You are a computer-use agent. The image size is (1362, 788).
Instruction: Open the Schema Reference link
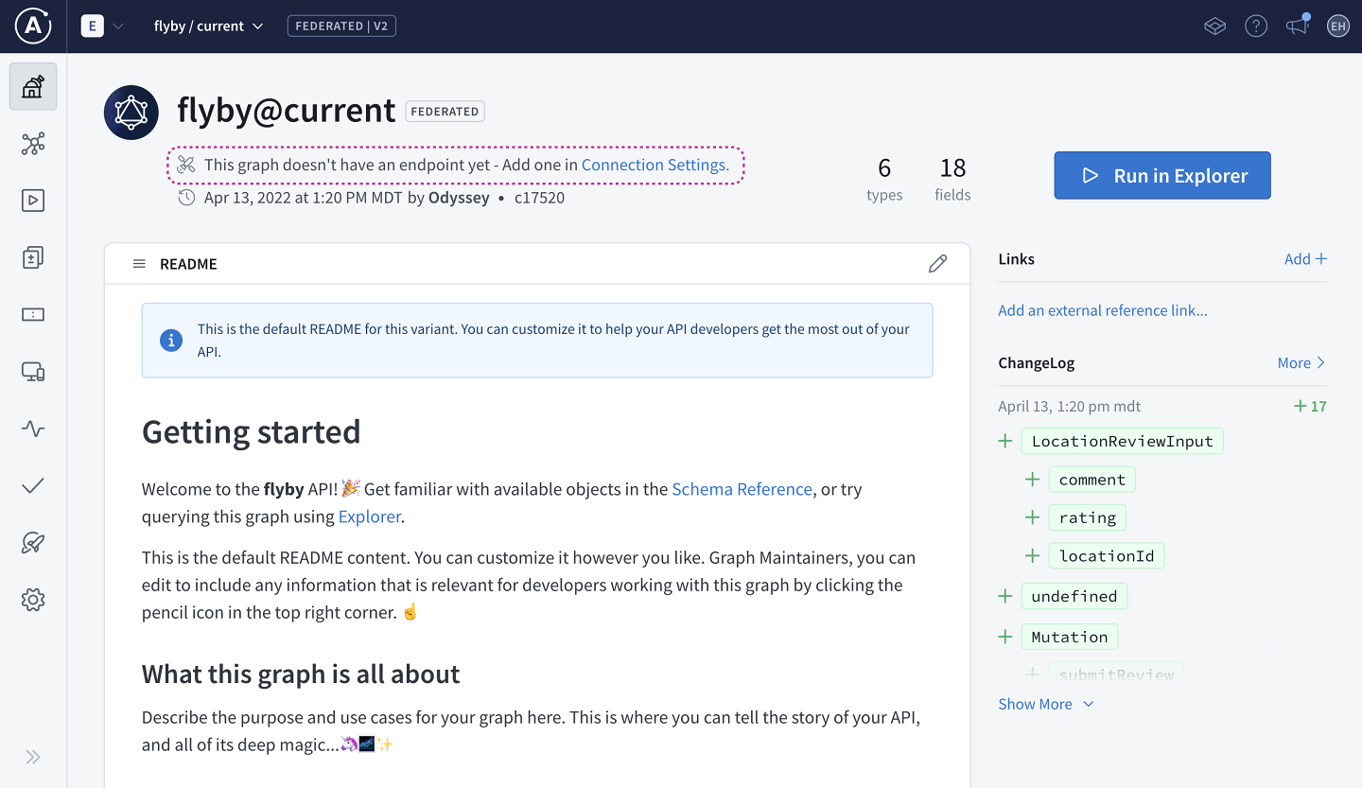click(x=742, y=489)
